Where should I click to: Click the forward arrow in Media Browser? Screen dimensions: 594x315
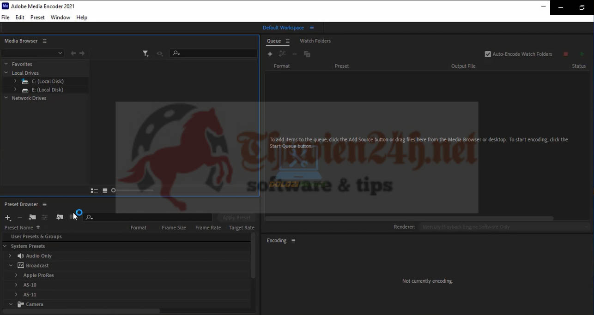(82, 53)
